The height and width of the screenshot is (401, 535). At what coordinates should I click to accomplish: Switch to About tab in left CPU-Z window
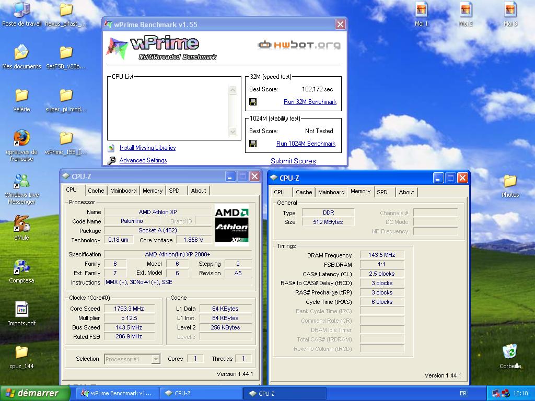point(198,191)
